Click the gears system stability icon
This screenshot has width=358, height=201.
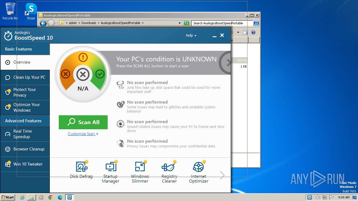click(121, 104)
